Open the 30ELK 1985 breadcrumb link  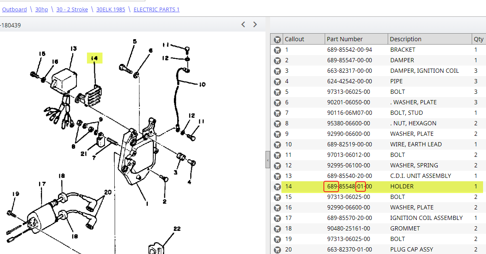coord(110,9)
